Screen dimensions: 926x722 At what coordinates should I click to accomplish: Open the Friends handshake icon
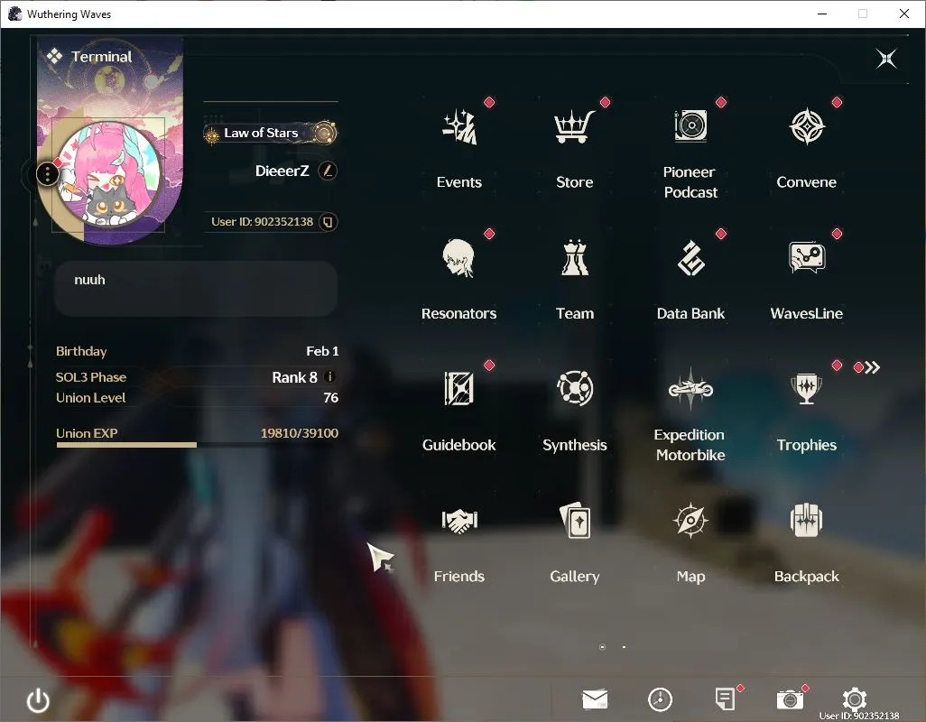click(459, 520)
